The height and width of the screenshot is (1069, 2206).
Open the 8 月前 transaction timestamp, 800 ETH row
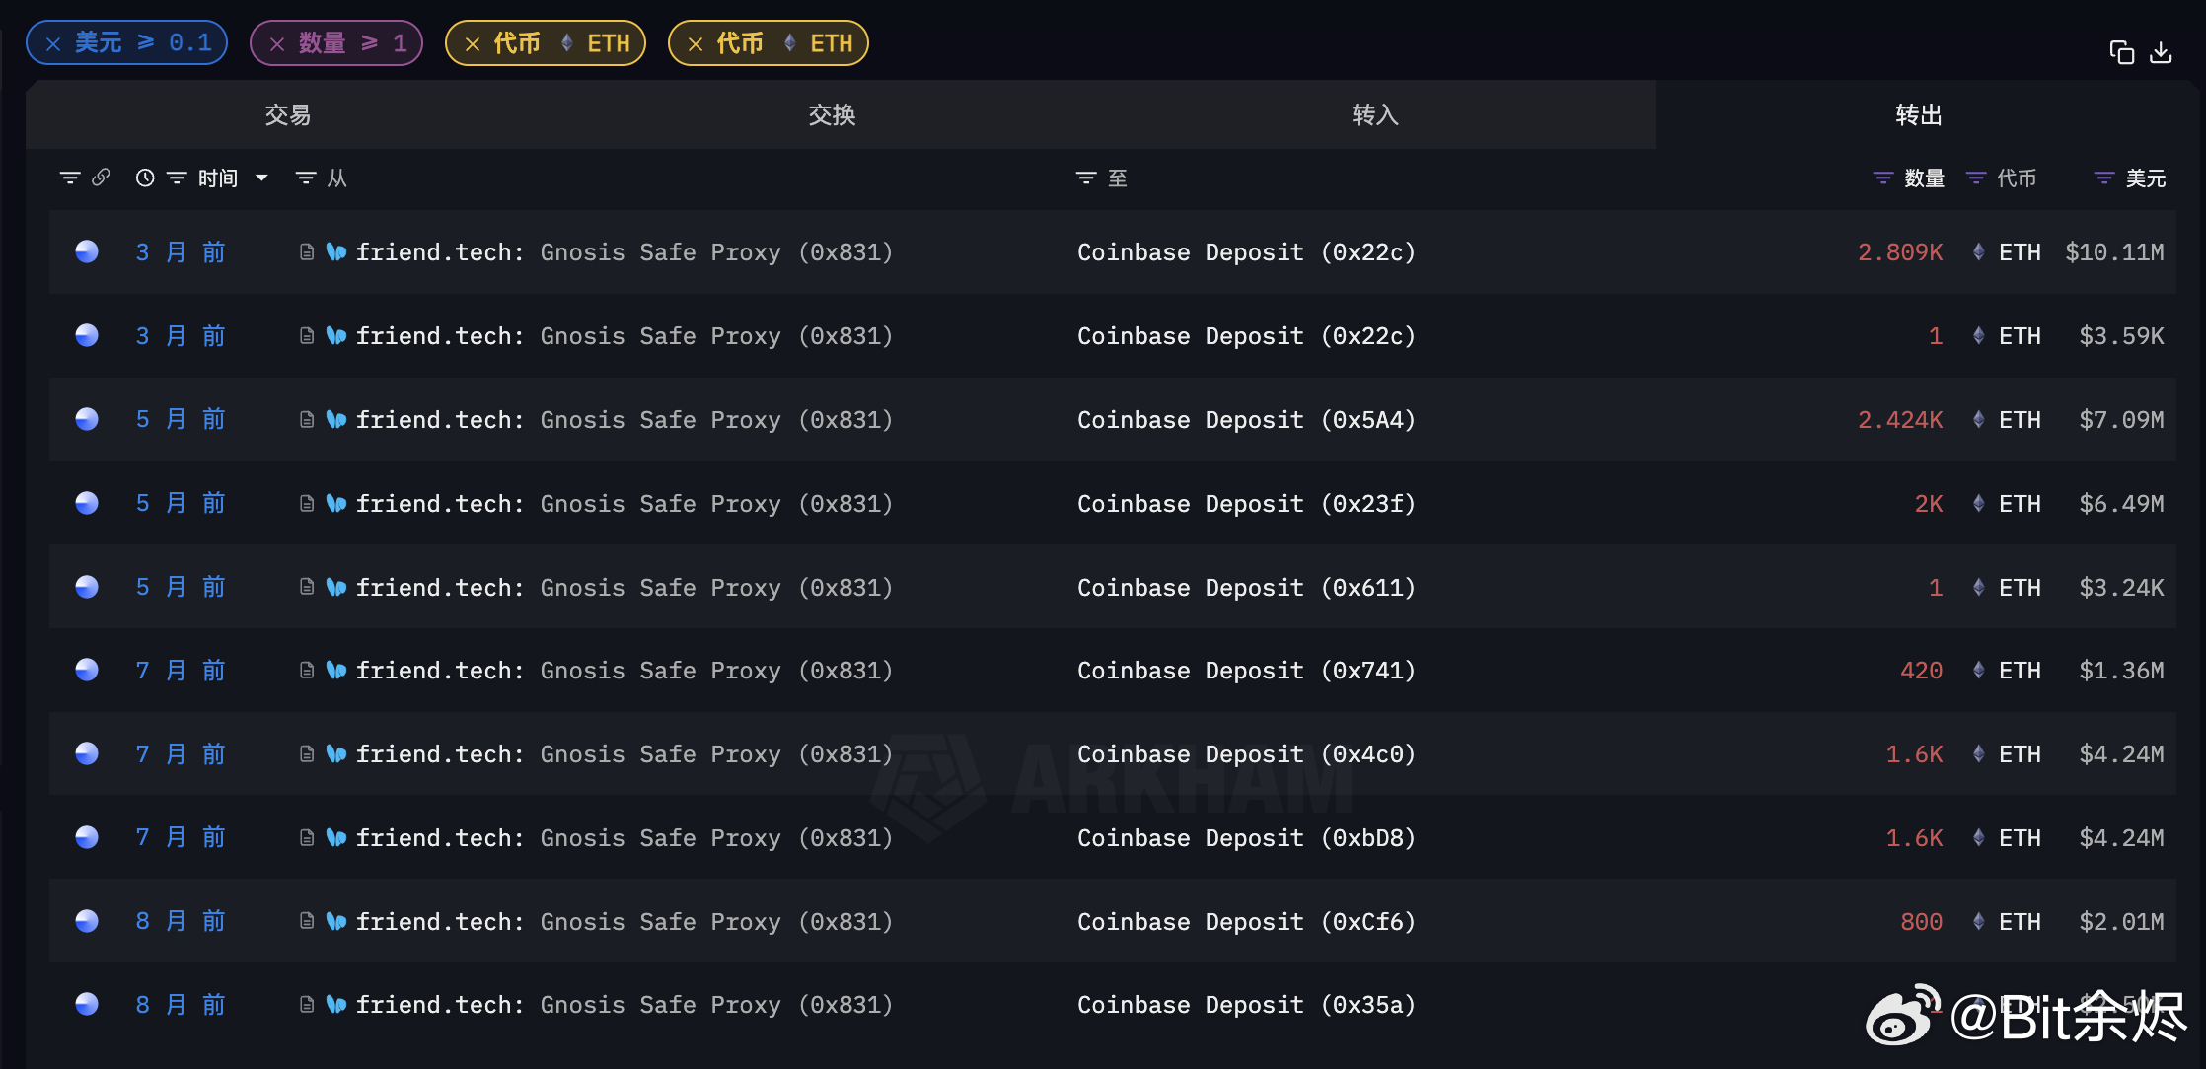pos(181,921)
